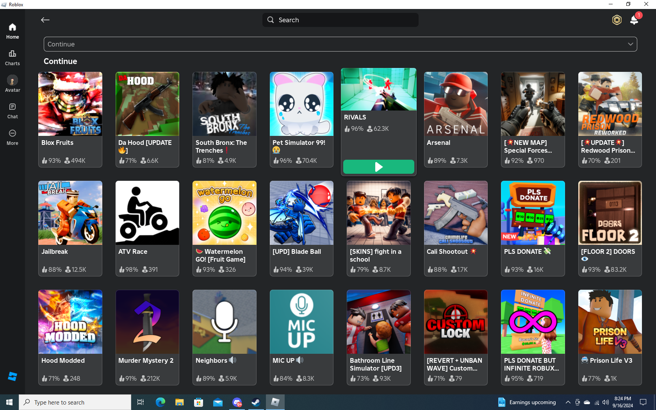656x410 pixels.
Task: Open Da Hood game thumbnail
Action: (147, 104)
